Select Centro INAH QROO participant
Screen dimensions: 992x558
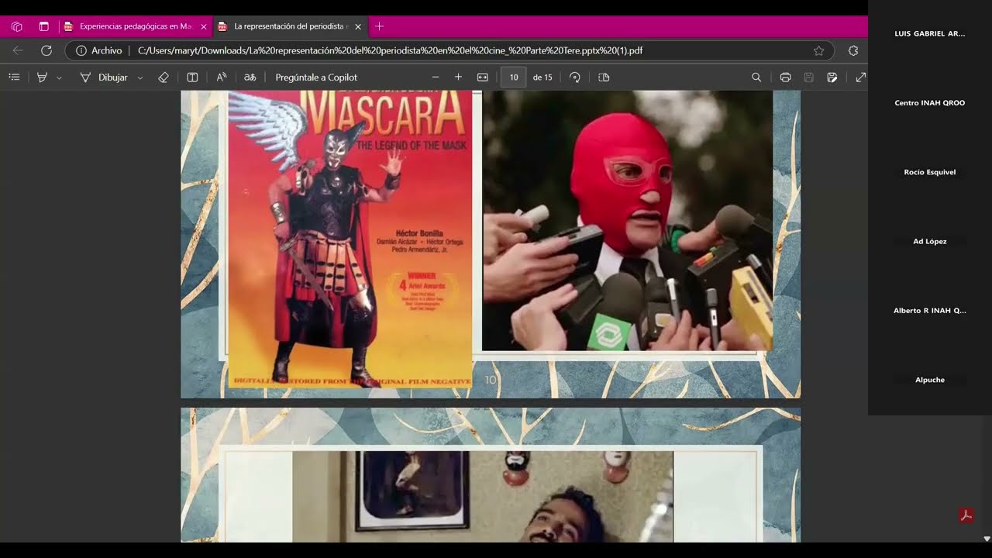[930, 103]
